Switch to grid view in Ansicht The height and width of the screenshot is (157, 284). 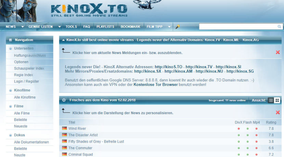tap(277, 100)
